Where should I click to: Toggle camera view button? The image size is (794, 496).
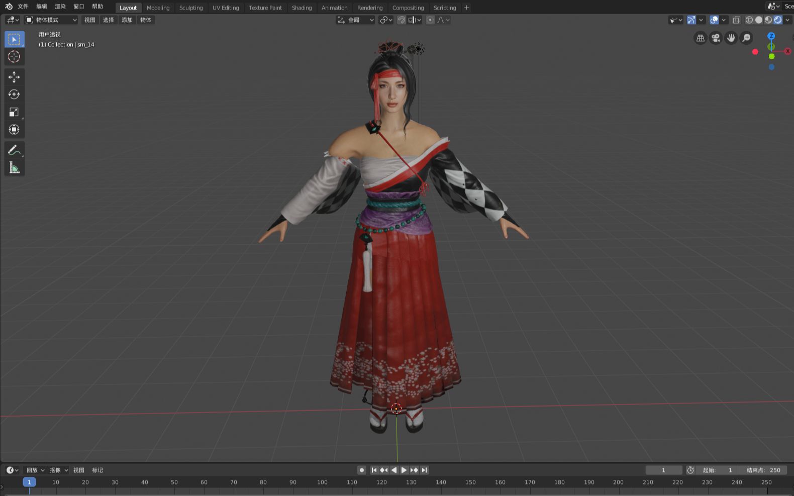(716, 38)
